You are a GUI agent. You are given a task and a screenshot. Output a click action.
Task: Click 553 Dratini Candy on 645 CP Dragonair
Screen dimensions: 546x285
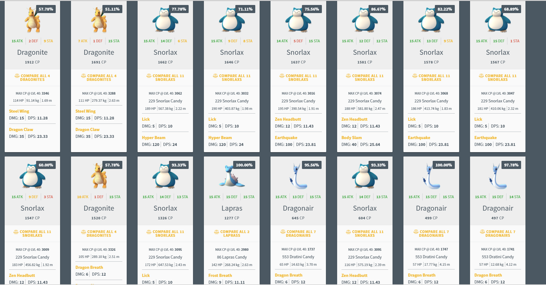(298, 257)
